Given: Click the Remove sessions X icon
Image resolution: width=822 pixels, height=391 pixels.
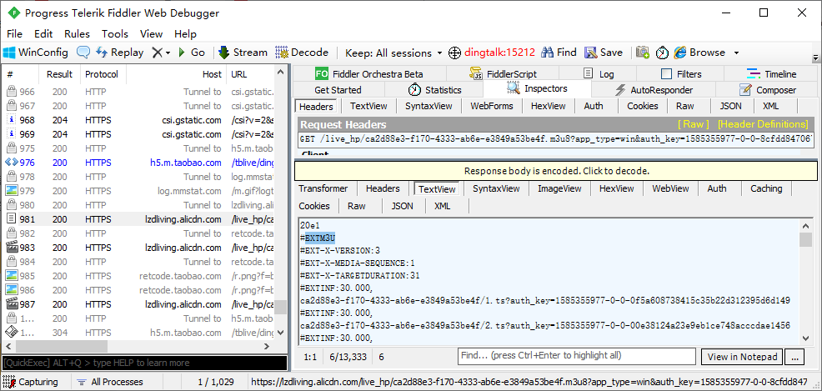Looking at the screenshot, I should 158,53.
